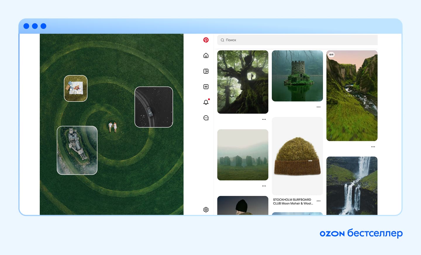Click the 0:11 video duration badge
This screenshot has height=255, width=421.
pos(331,55)
